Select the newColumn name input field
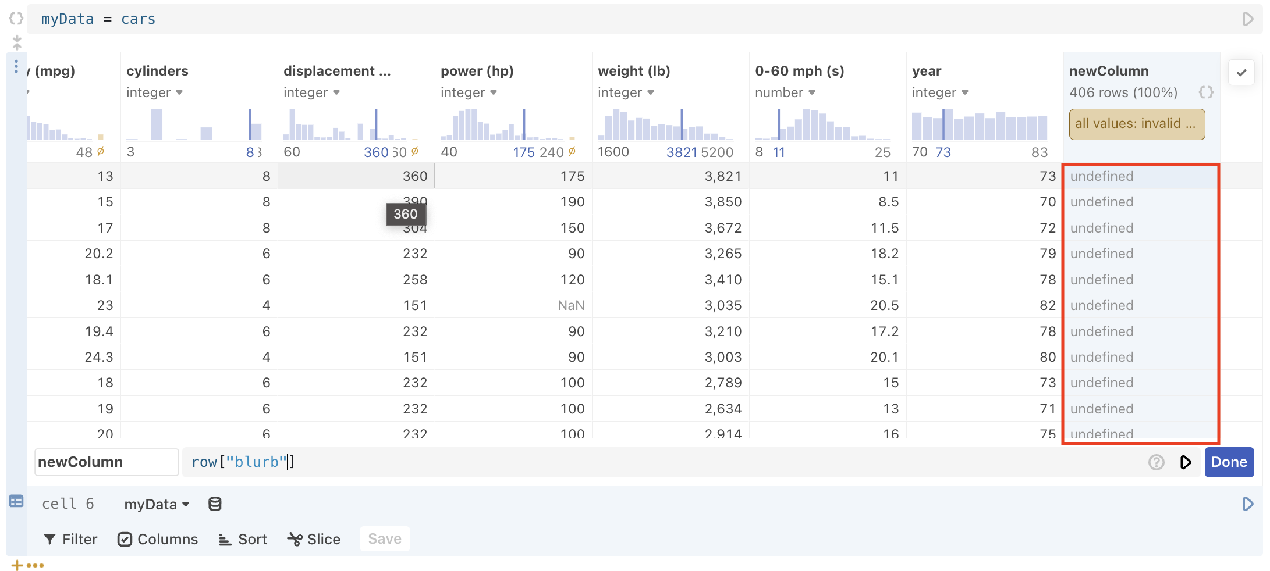Image resolution: width=1270 pixels, height=571 pixels. (106, 462)
